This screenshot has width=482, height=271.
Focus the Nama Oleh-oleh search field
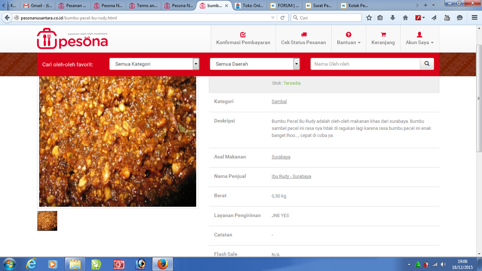(x=365, y=64)
